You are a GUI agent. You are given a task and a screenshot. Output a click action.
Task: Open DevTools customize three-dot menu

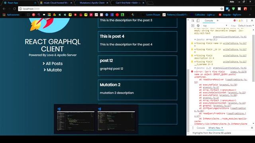247,21
